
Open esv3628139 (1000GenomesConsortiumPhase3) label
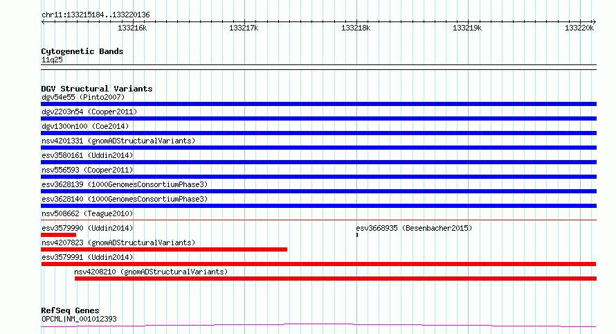tap(125, 184)
